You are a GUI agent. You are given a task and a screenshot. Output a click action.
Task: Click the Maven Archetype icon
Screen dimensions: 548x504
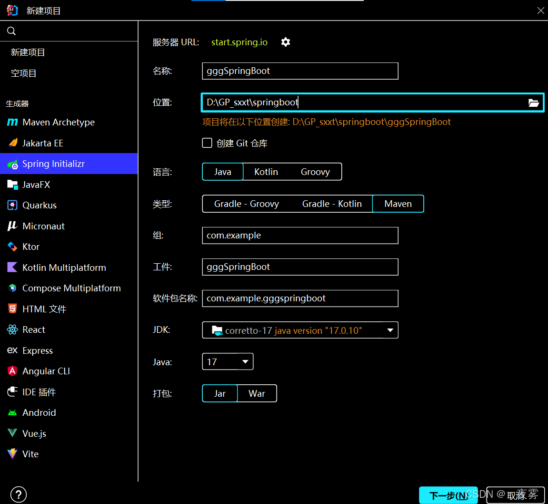(12, 122)
